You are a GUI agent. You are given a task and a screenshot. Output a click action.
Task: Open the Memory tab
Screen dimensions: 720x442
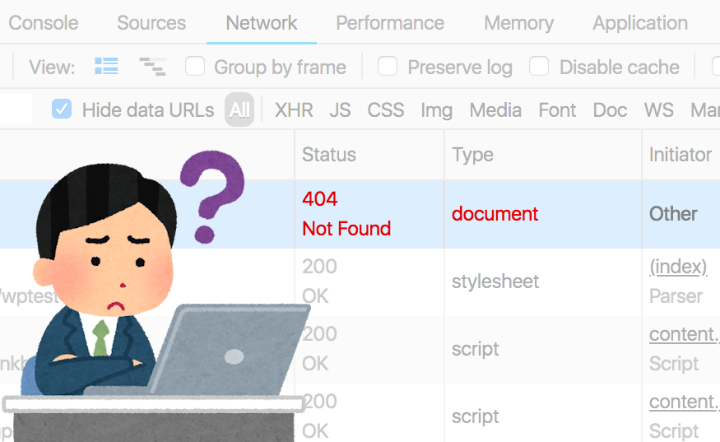[518, 23]
